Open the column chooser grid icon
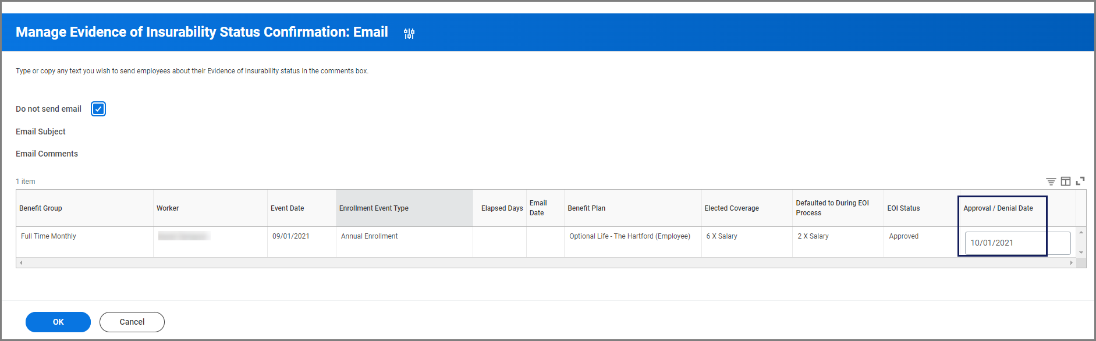Viewport: 1096px width, 341px height. pos(1065,182)
